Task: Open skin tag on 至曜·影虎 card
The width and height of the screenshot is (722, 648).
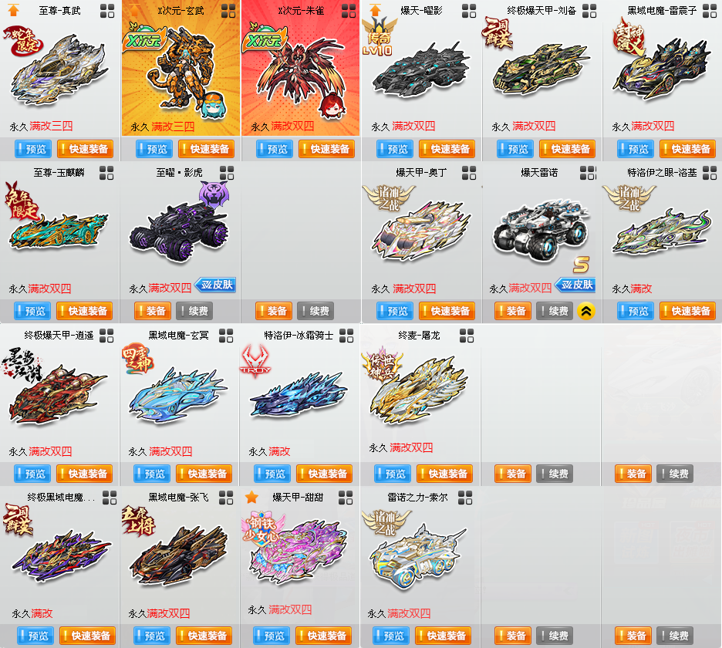Action: pos(215,285)
